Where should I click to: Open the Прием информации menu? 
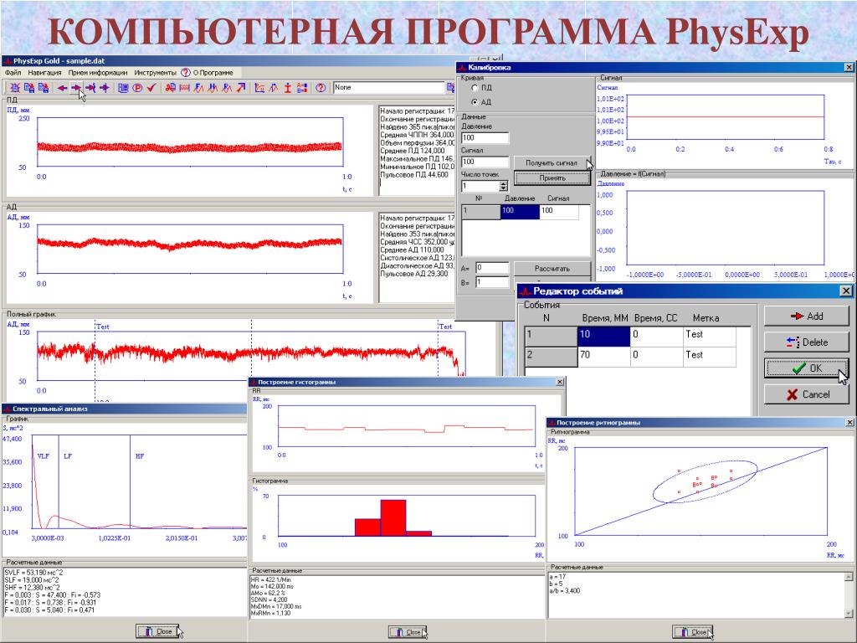tap(98, 72)
